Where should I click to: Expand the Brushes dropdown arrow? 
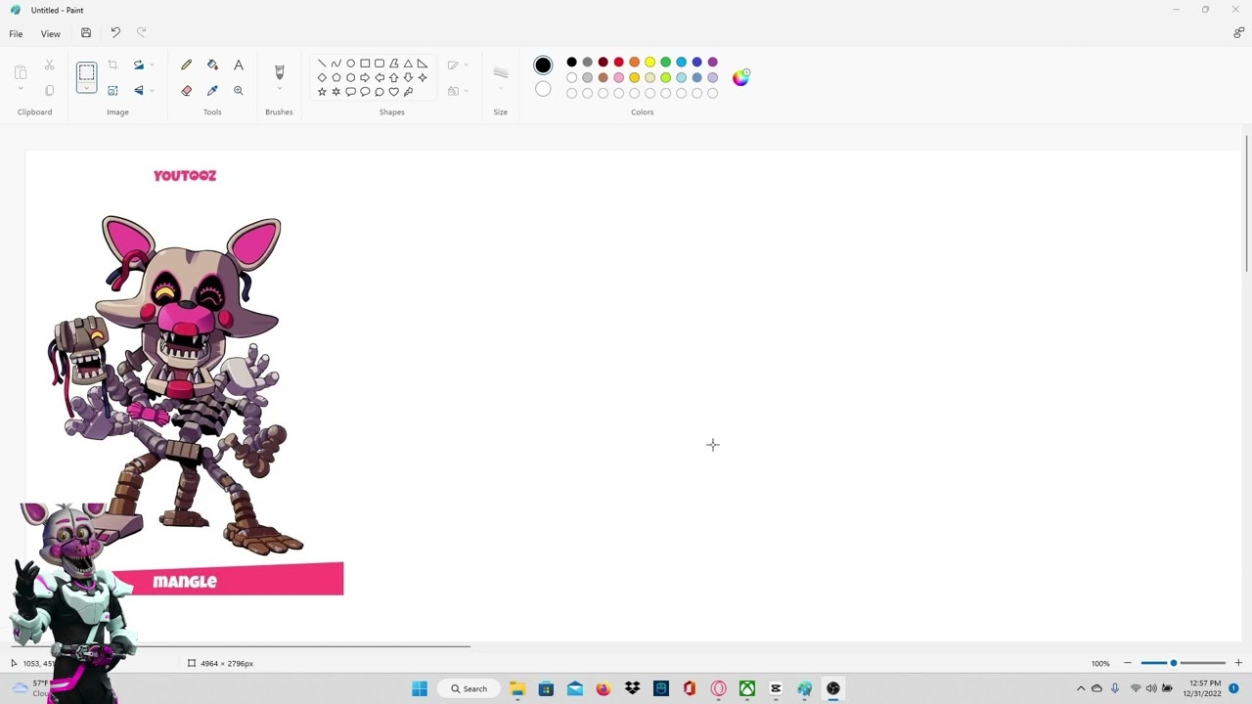coord(279,89)
